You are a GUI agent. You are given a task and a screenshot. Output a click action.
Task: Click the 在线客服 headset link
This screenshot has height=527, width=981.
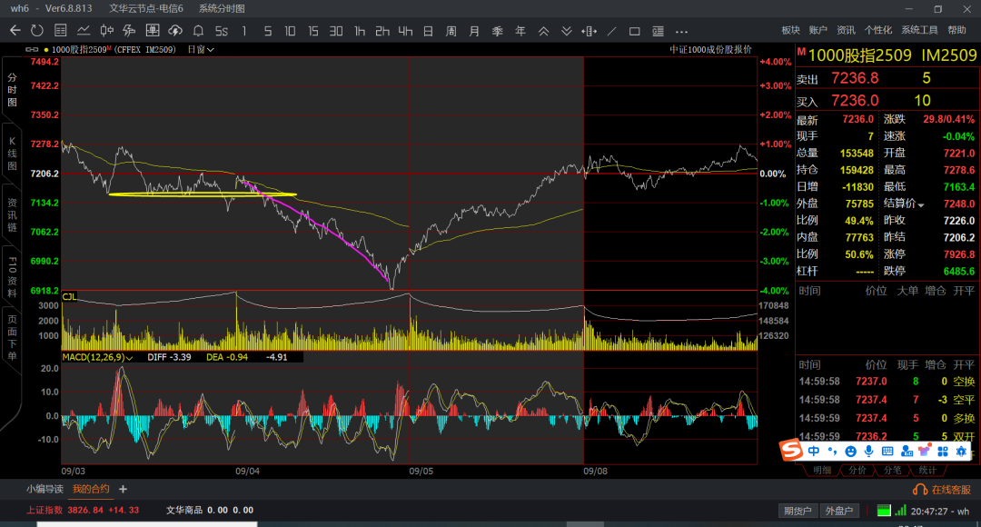942,490
